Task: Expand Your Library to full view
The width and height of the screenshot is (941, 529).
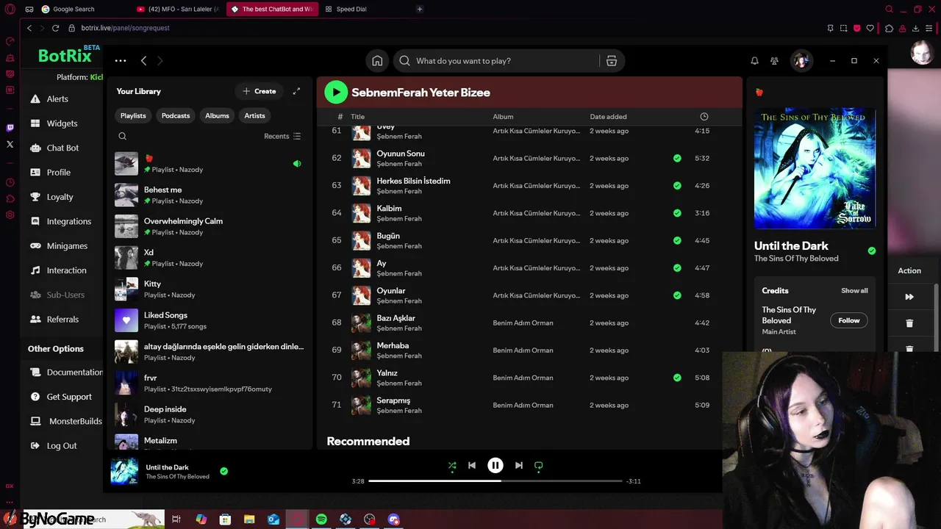Action: [x=296, y=91]
